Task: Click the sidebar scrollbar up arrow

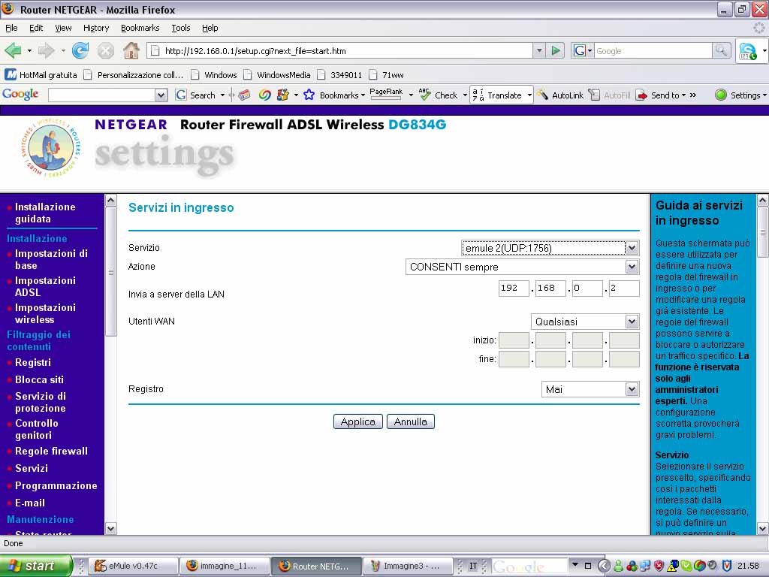Action: [x=111, y=200]
